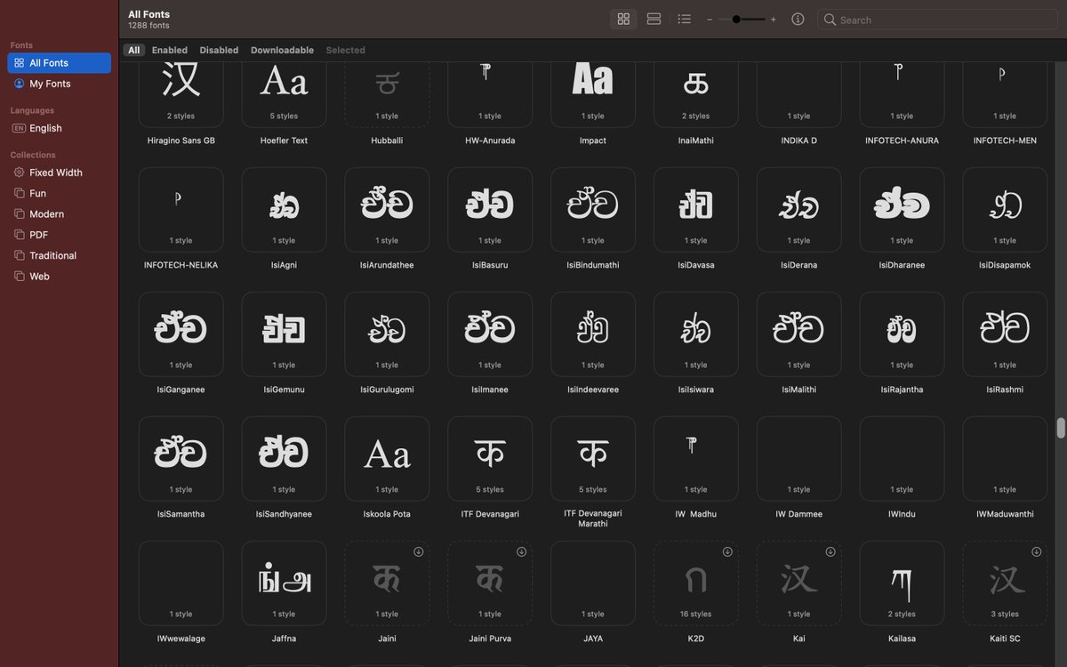Open the PDF collection
The height and width of the screenshot is (667, 1067).
click(x=59, y=235)
